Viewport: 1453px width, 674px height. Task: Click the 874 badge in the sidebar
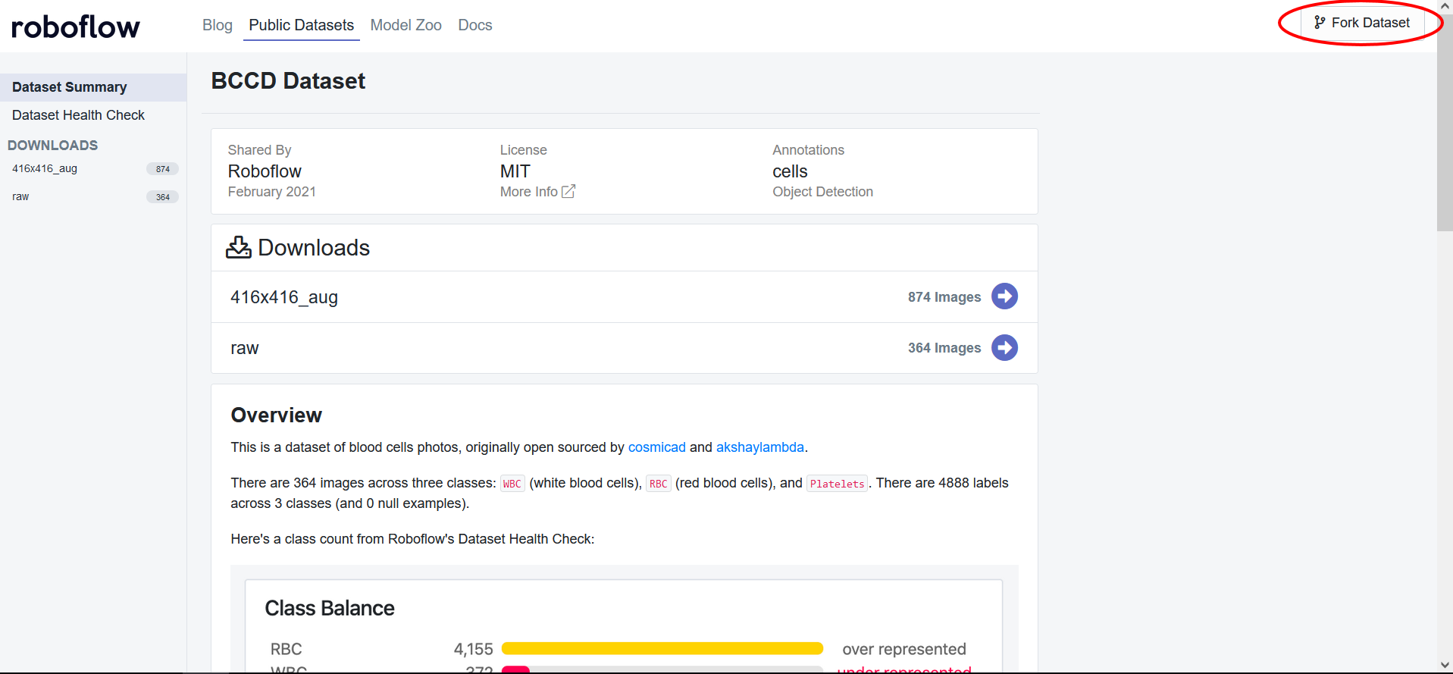pos(162,169)
